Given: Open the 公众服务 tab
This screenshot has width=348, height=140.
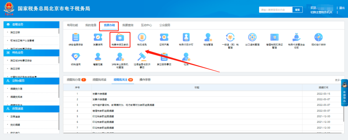Looking at the screenshot, I should tap(165, 25).
